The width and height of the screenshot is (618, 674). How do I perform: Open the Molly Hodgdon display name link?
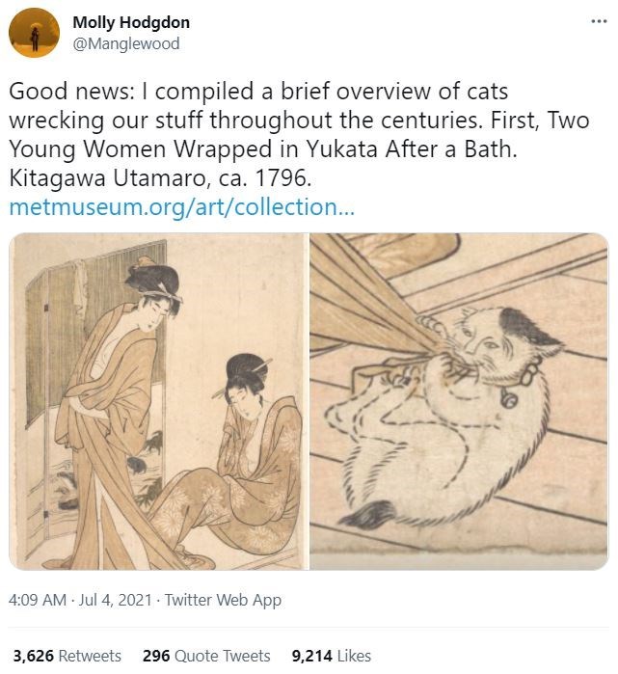point(131,22)
